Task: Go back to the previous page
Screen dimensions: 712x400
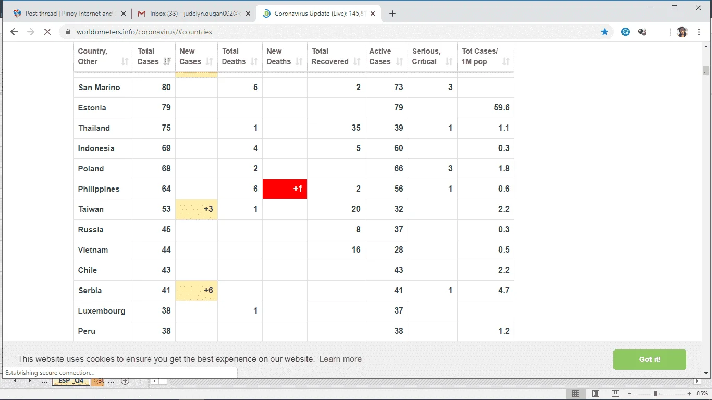Action: (14, 32)
